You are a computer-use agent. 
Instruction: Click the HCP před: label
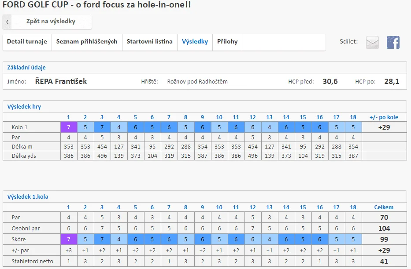click(301, 82)
